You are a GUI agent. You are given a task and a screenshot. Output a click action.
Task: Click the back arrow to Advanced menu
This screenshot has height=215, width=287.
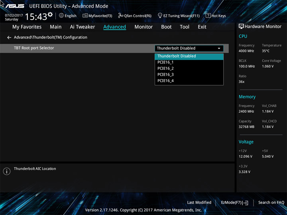[9, 37]
